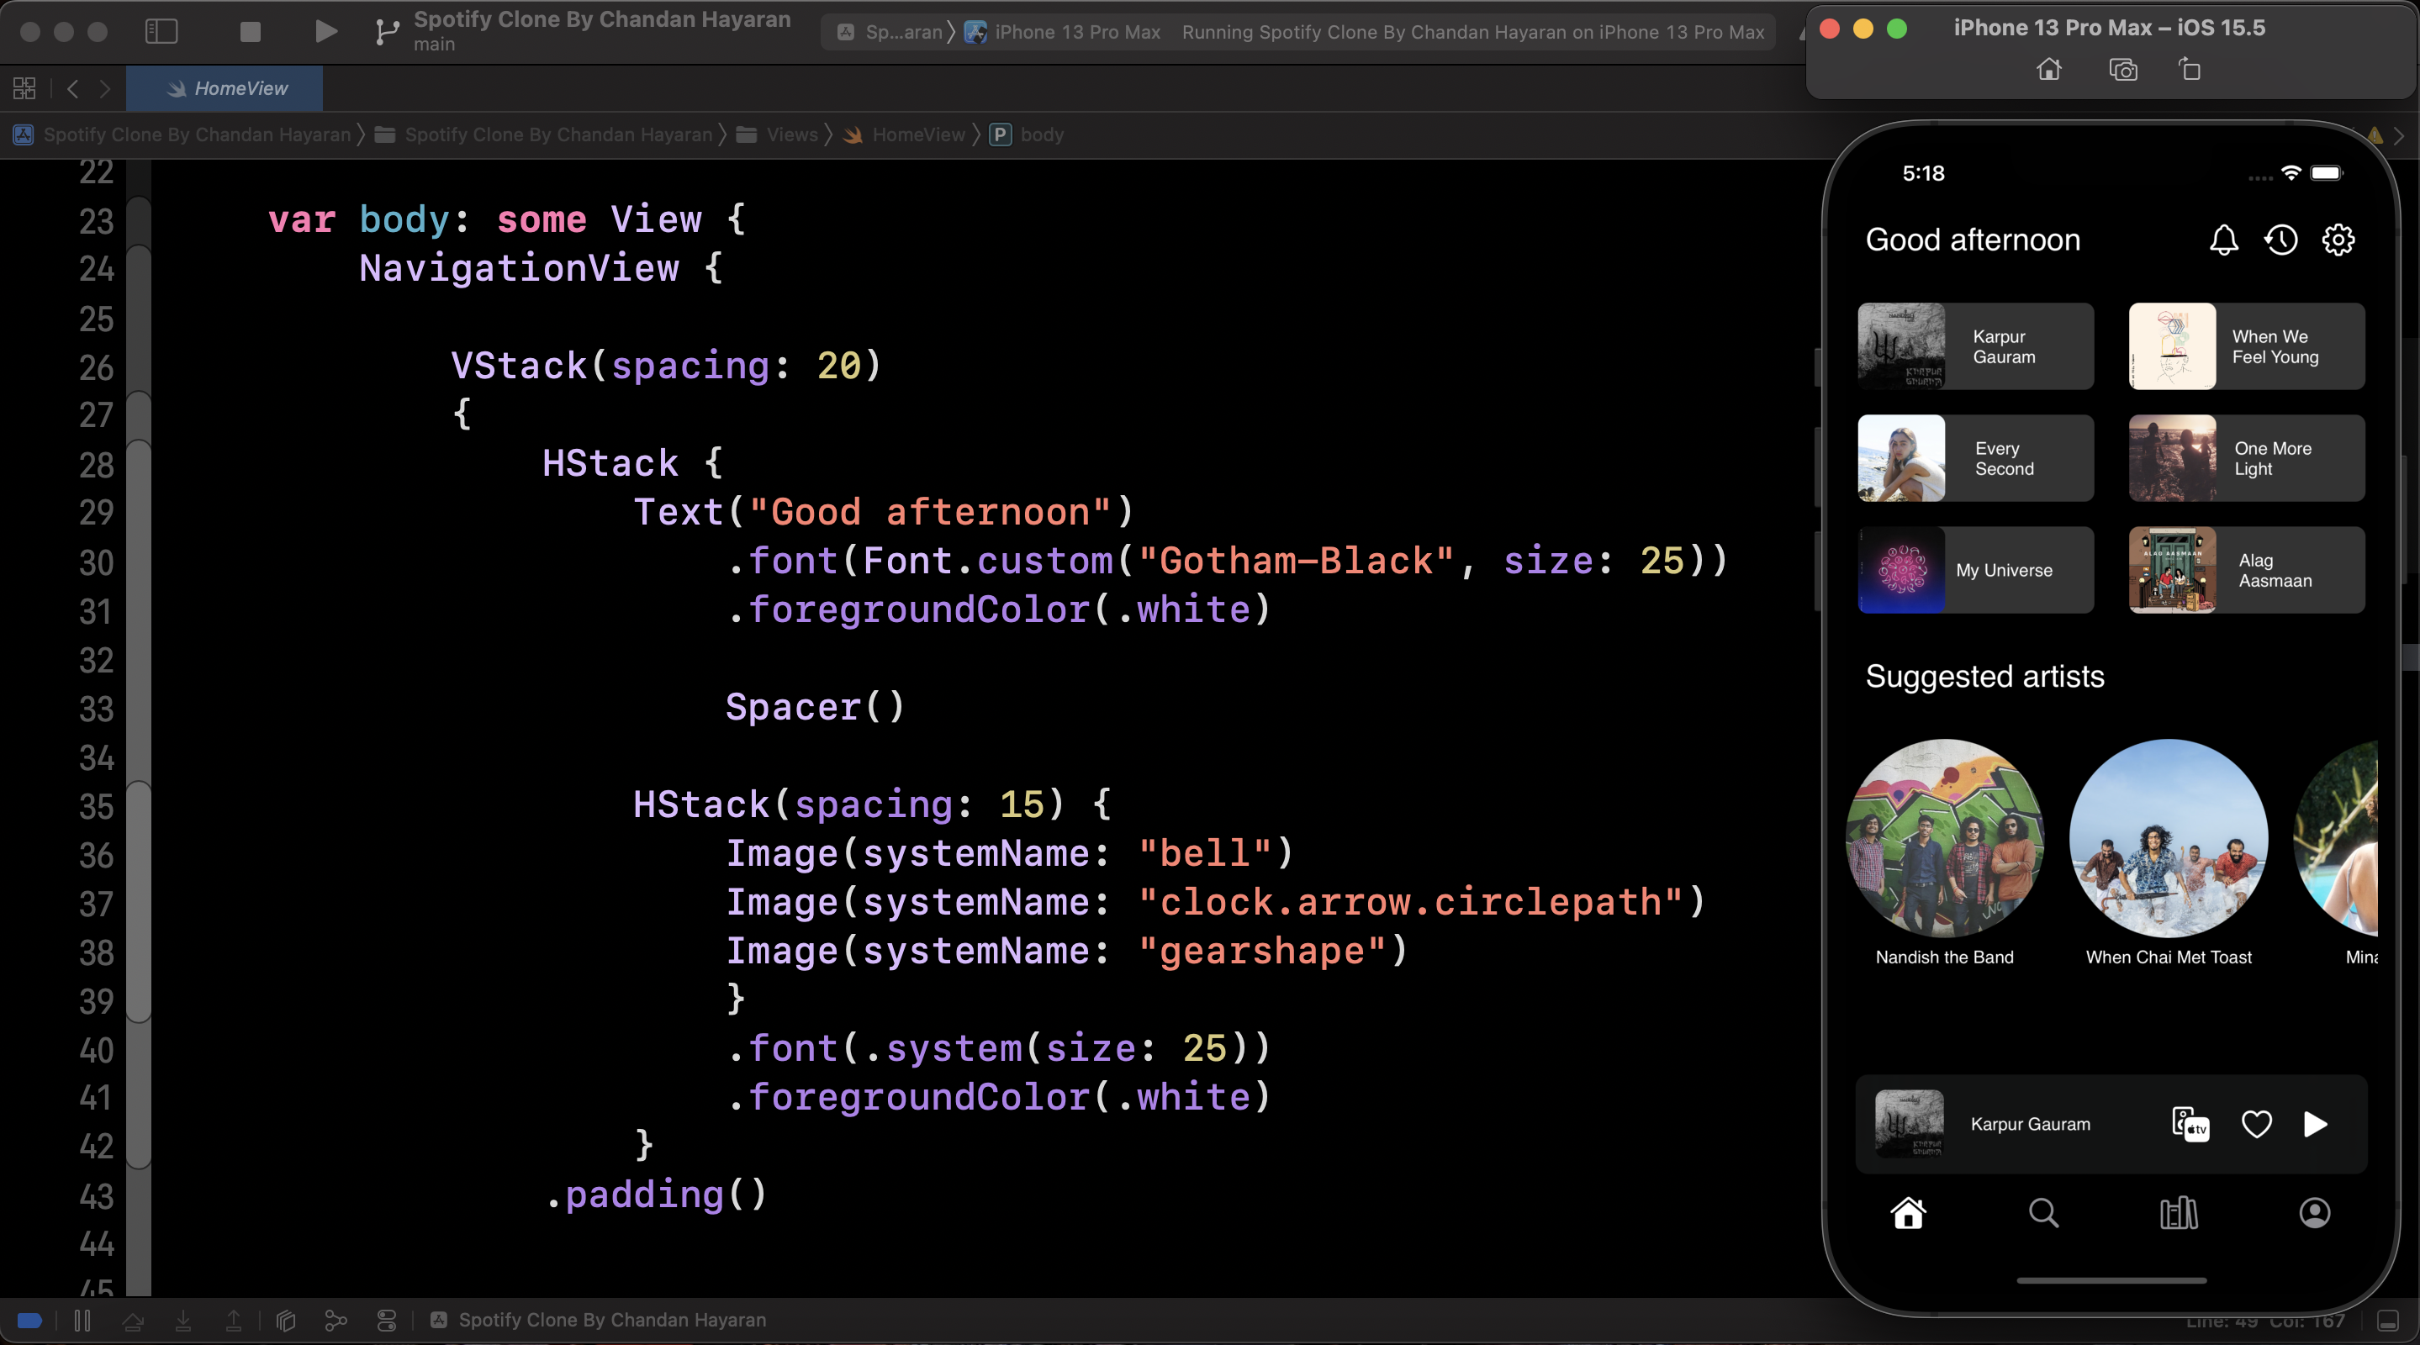Toggle the navigator sidebar panel

click(x=161, y=32)
